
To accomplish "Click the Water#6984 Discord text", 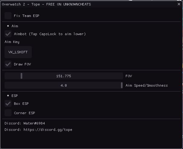I will tap(34, 123).
